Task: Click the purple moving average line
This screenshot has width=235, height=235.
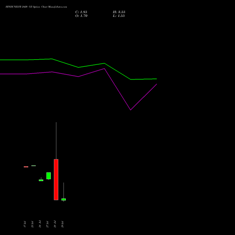Action: [78, 77]
